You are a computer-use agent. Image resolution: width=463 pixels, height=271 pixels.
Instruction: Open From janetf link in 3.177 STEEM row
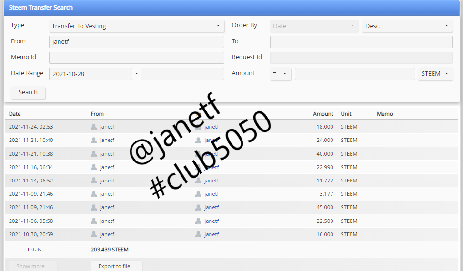(107, 194)
